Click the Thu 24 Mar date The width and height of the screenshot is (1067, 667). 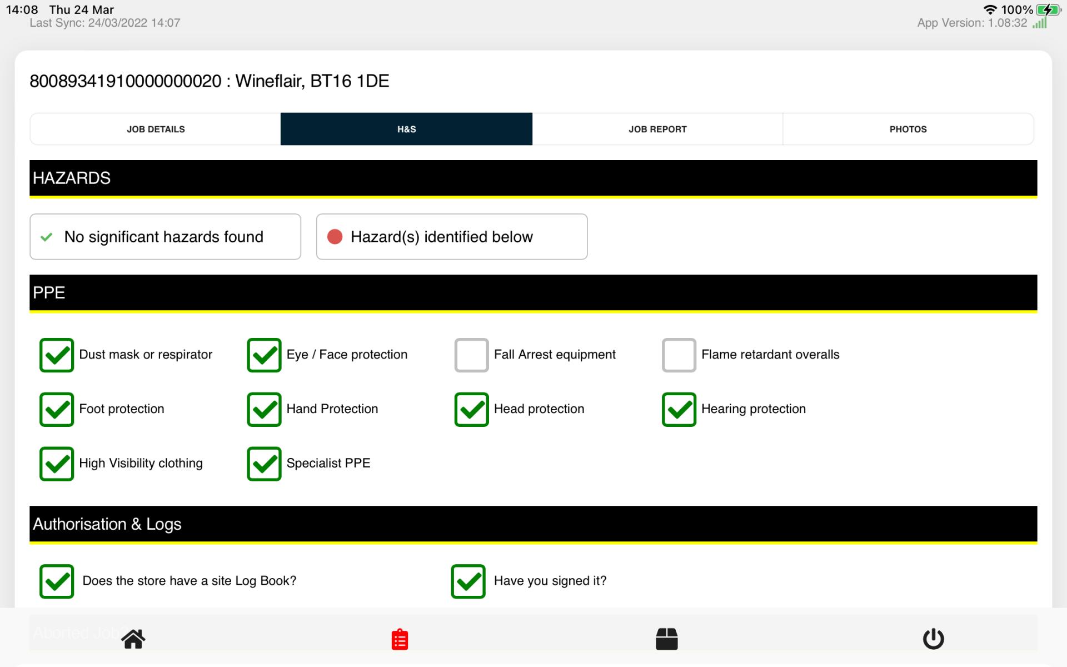81,9
